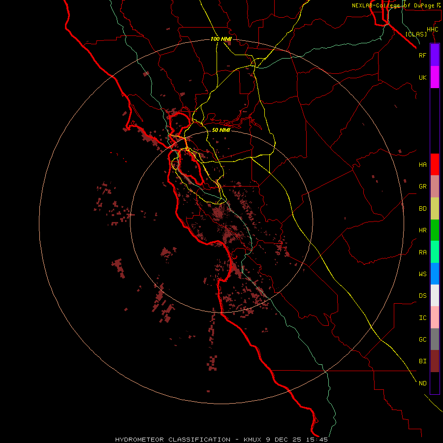Click the "ND" legend label

tap(423, 383)
